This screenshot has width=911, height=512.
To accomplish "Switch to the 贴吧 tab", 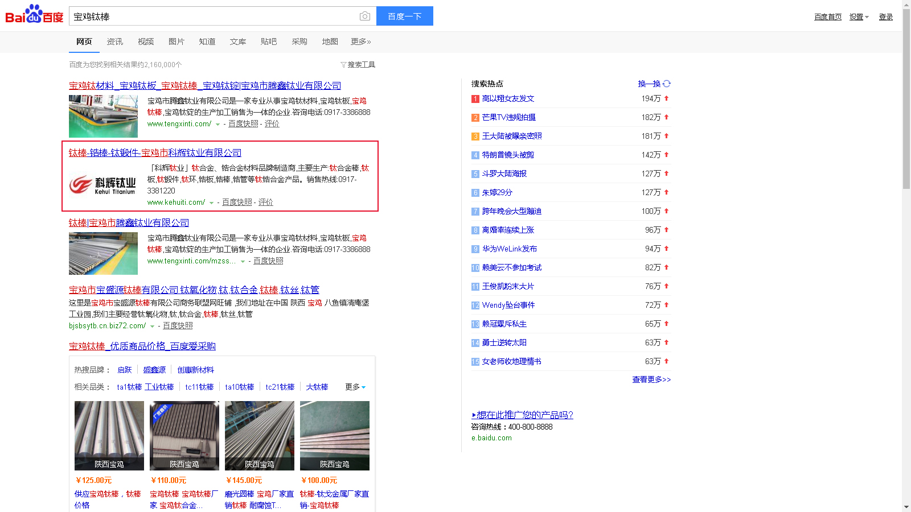I will (269, 42).
